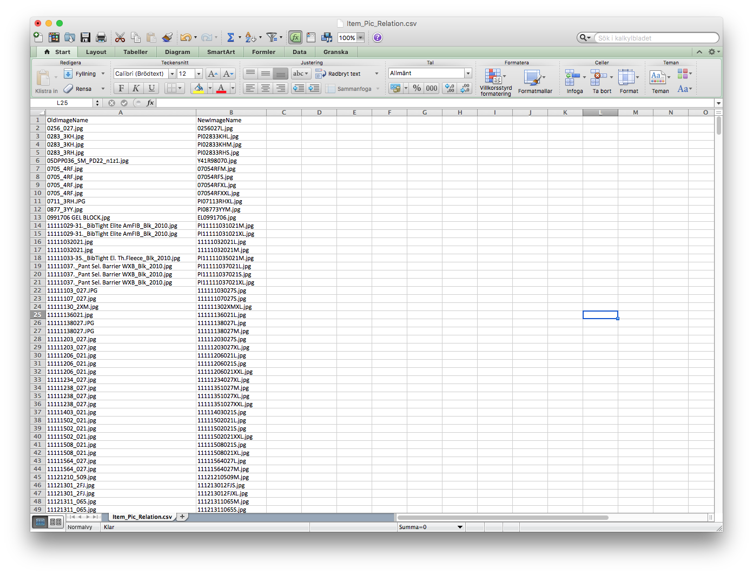Open the abc text orientation dropdown
The image size is (753, 575).
[300, 74]
